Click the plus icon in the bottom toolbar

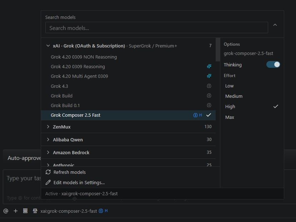(x=16, y=211)
